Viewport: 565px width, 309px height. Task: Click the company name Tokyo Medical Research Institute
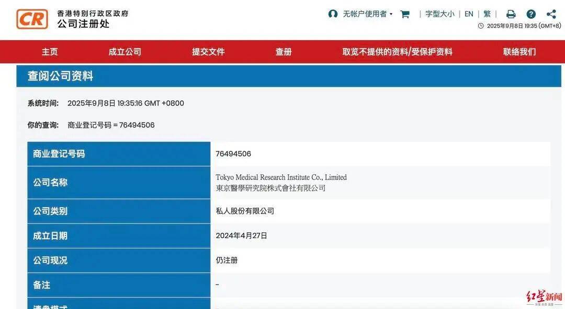(x=281, y=177)
